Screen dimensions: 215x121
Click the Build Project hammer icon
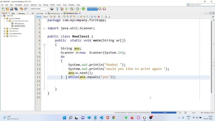point(57,9)
